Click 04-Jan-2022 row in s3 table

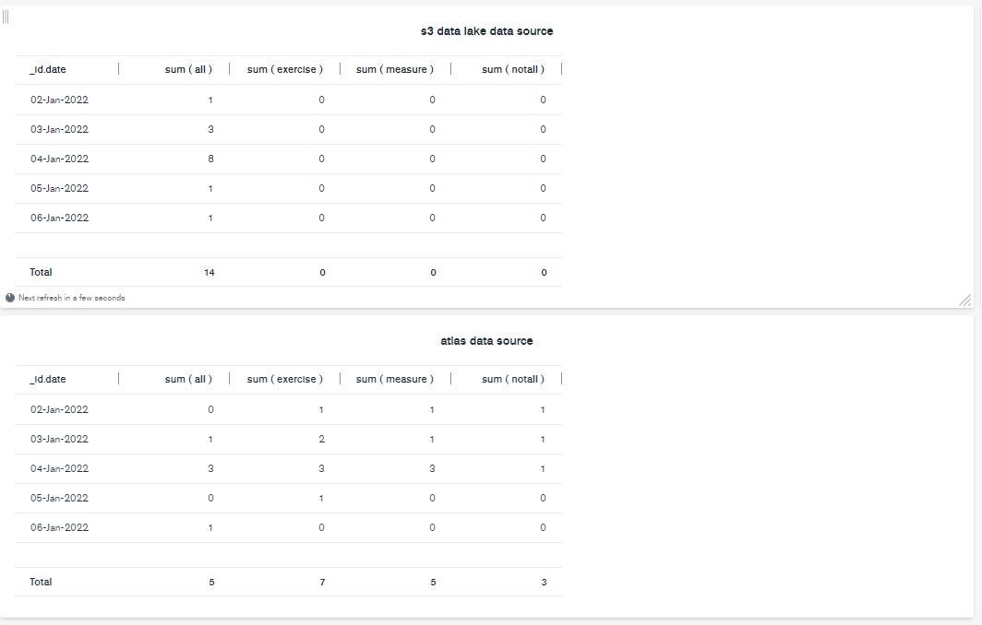[x=60, y=159]
